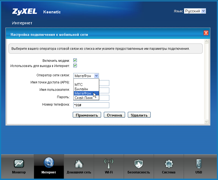Select the Интернет globe icon
The width and height of the screenshot is (218, 180).
(49, 162)
